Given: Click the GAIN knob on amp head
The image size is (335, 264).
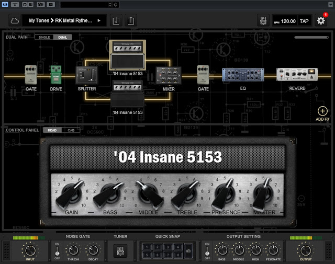Looking at the screenshot, I should (x=71, y=193).
